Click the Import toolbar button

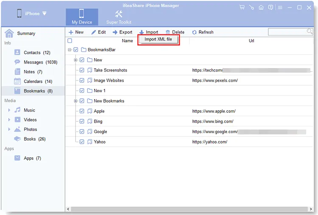pos(149,32)
